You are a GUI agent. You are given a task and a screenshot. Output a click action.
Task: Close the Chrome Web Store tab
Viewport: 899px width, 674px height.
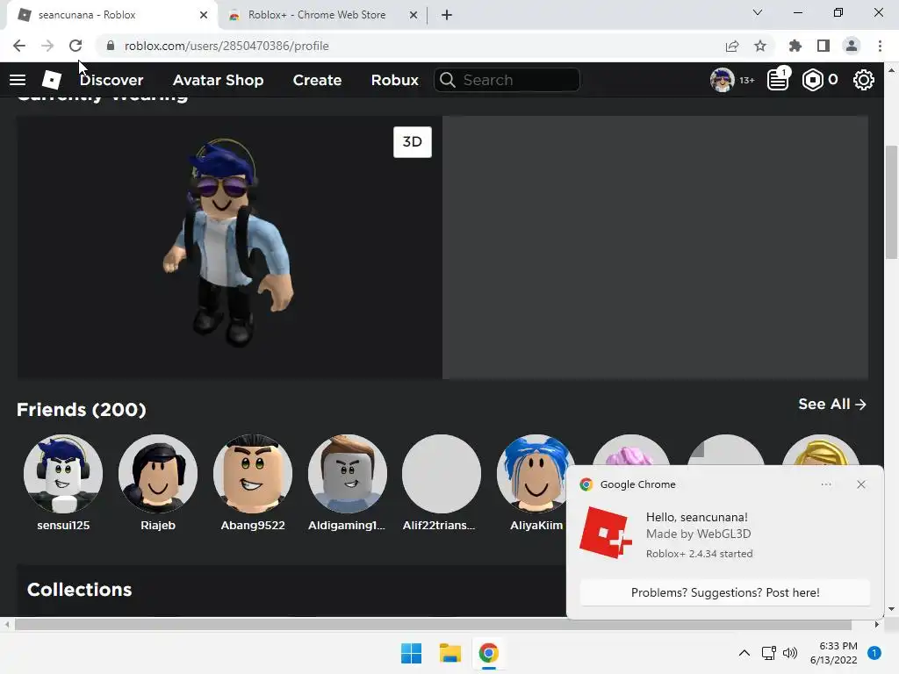(x=414, y=15)
